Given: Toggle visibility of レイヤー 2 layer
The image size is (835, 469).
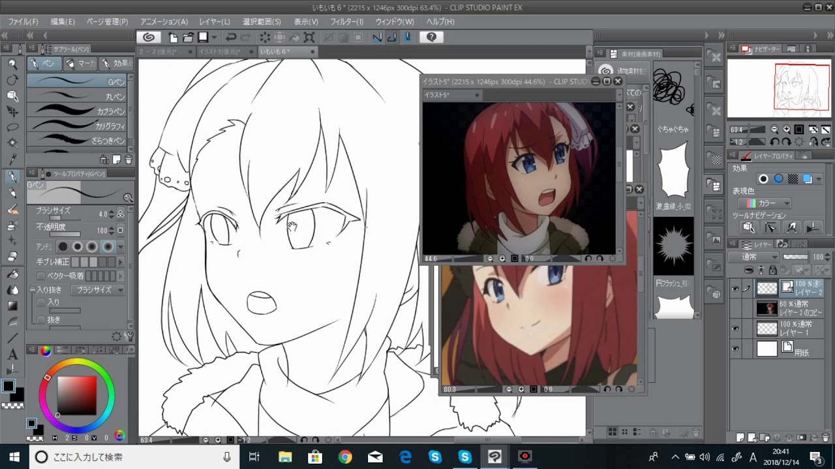Looking at the screenshot, I should click(736, 289).
